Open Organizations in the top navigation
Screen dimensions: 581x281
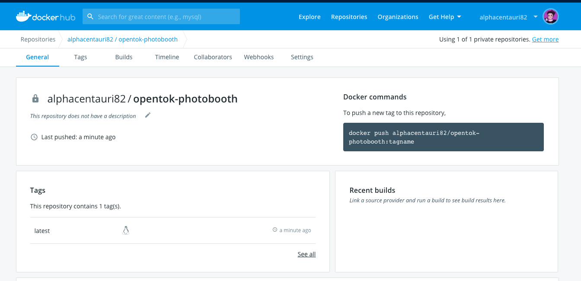coord(398,17)
